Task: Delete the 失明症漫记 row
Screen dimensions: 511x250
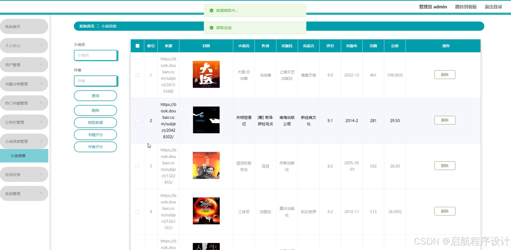Action: (x=445, y=120)
